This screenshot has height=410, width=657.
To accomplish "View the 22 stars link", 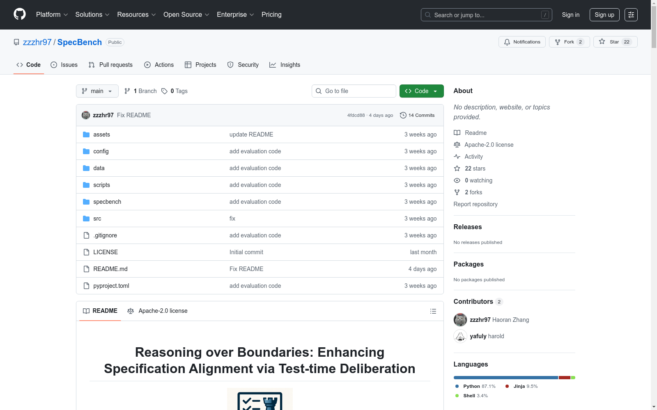I will point(475,169).
